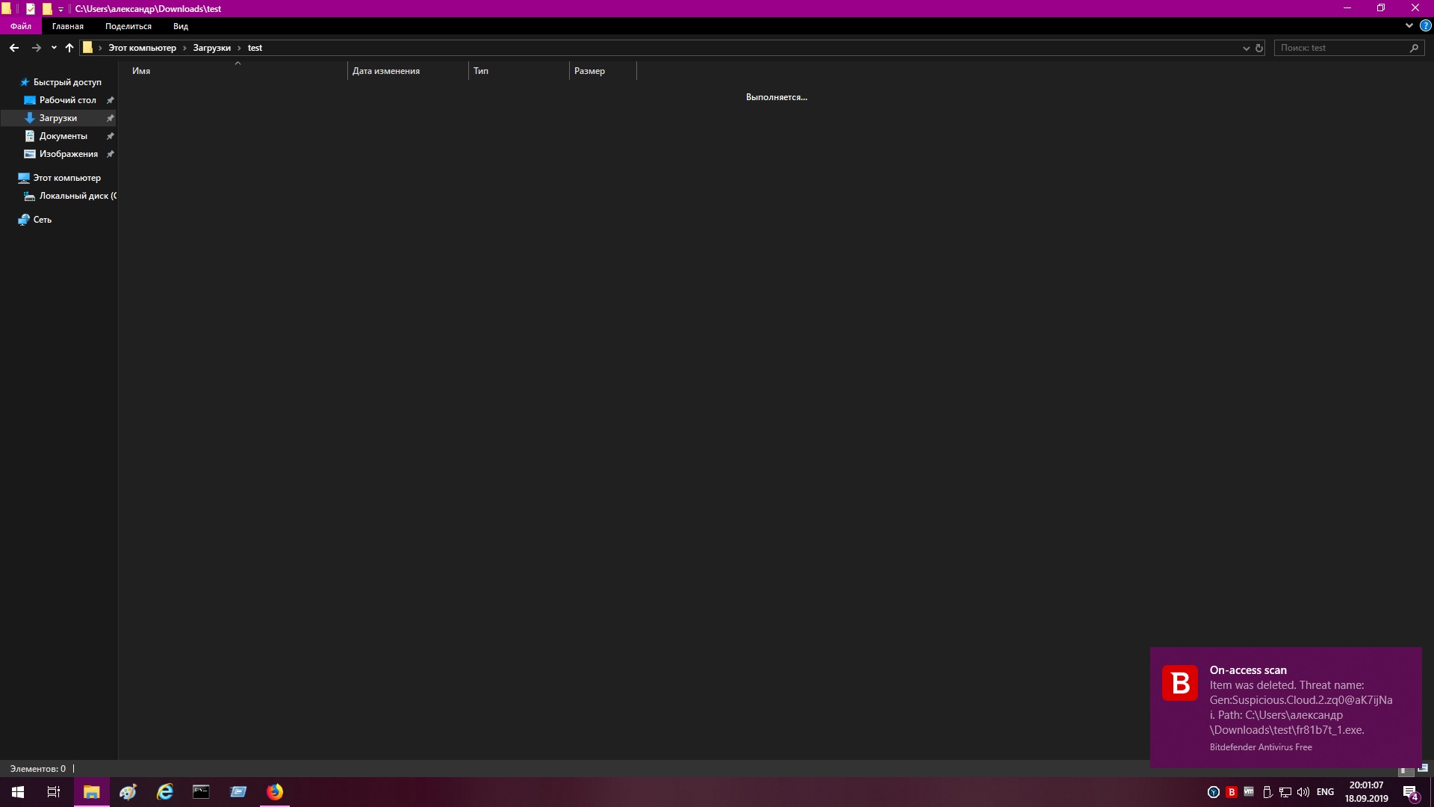Click Загрузки in the breadcrumb path

click(211, 48)
